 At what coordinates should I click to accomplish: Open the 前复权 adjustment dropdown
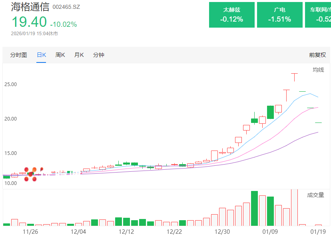pyautogui.click(x=317, y=55)
